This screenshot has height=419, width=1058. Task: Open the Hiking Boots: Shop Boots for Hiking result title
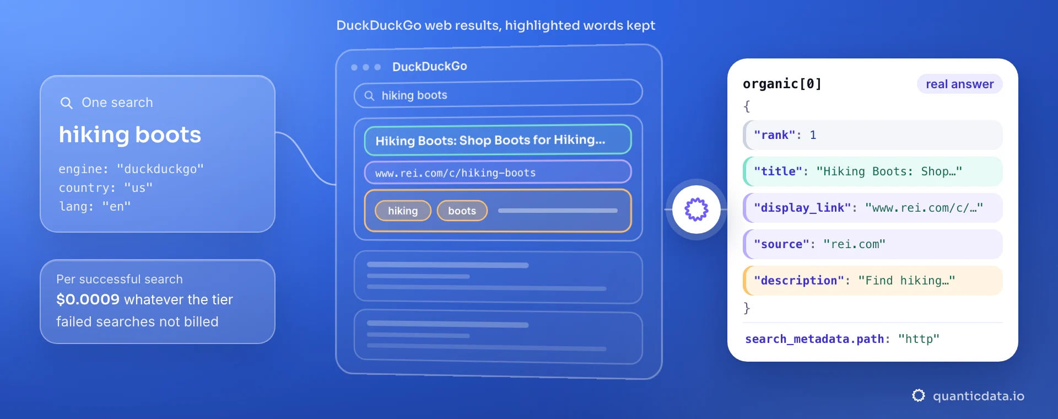tap(498, 140)
